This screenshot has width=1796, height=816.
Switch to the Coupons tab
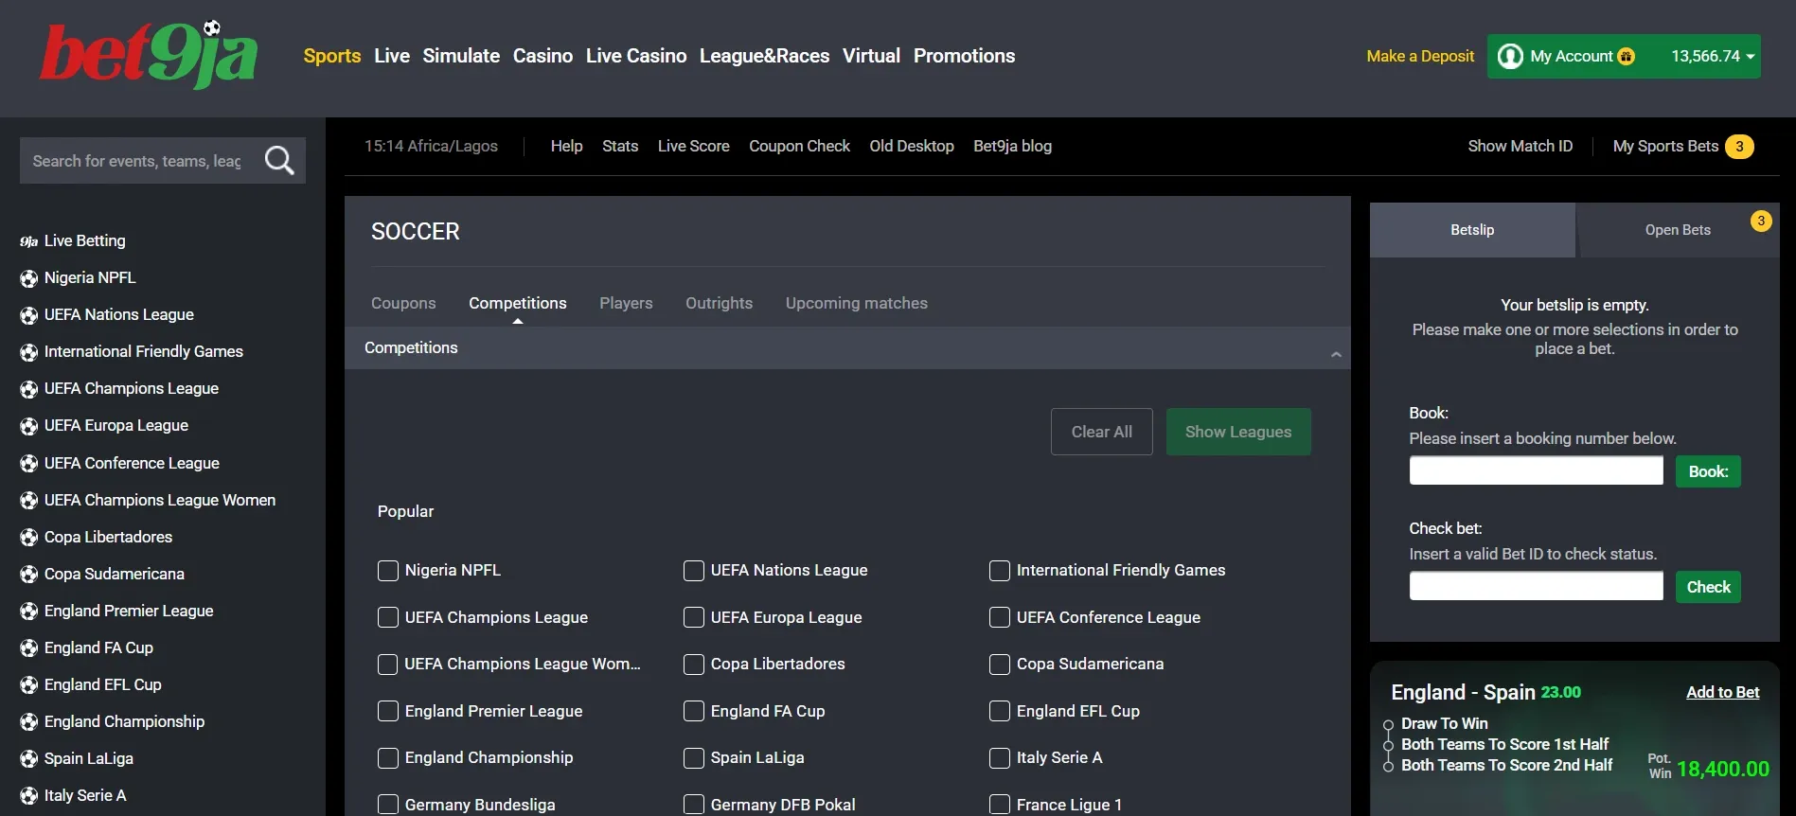(403, 303)
